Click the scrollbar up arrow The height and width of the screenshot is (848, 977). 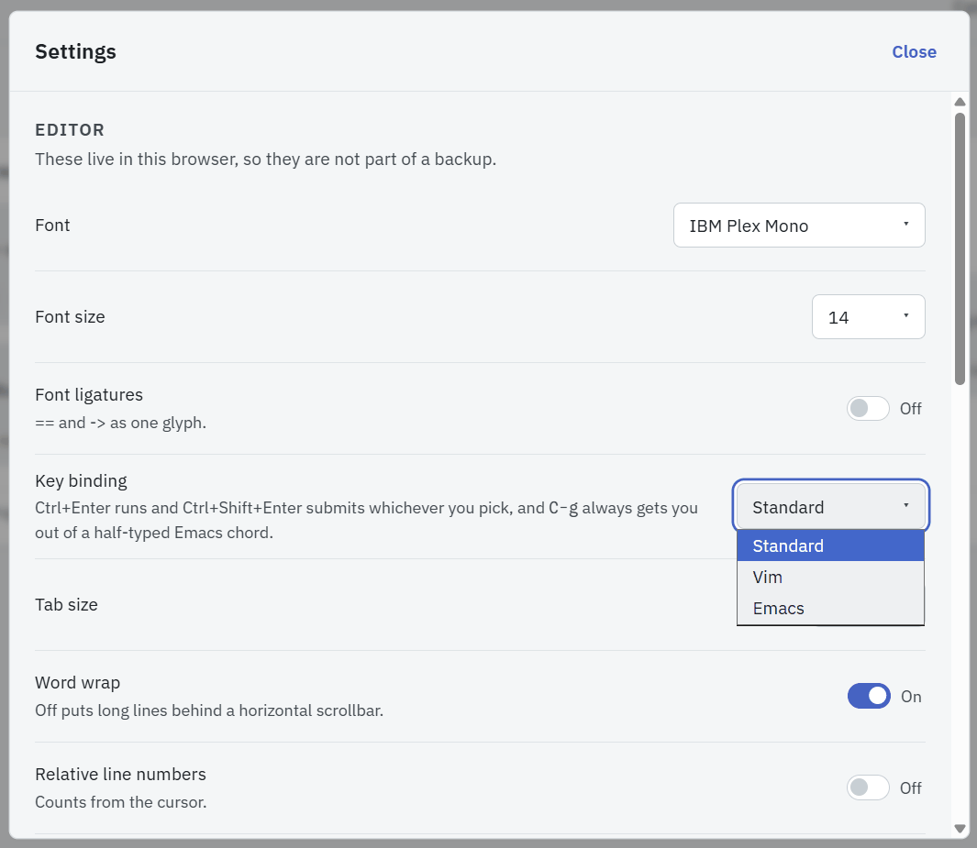(960, 102)
